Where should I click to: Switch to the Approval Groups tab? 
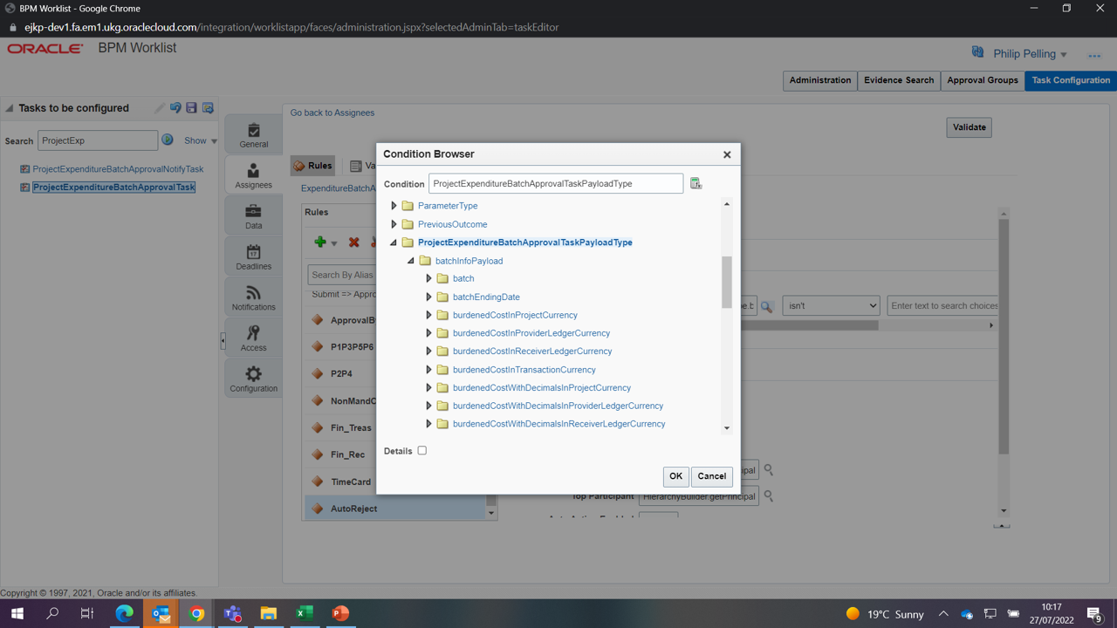pos(981,80)
